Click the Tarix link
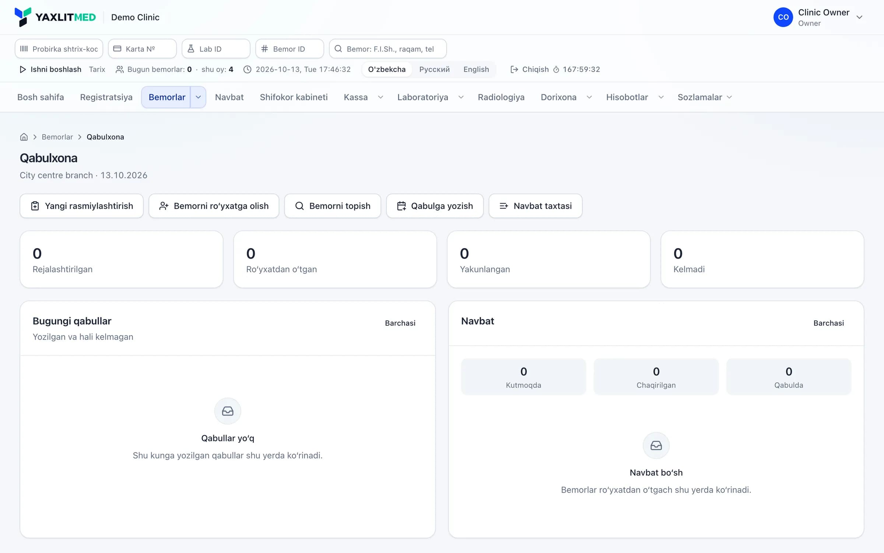 [97, 69]
